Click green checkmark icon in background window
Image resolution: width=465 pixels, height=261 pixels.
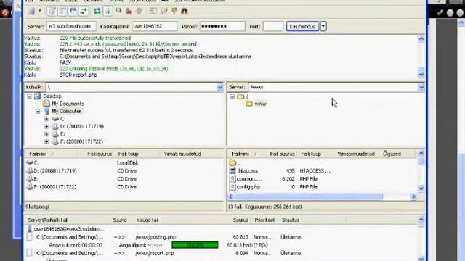tap(440, 12)
